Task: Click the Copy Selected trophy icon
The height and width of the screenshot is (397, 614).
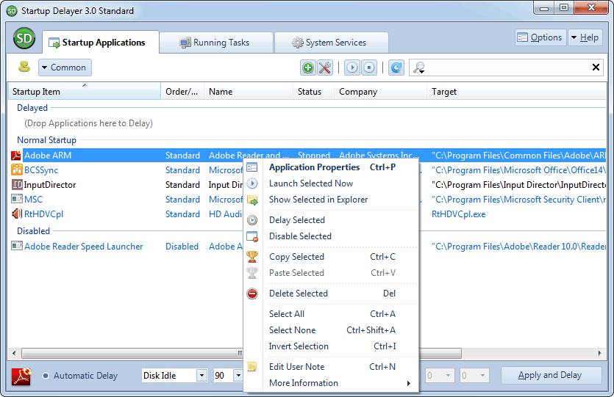Action: point(252,257)
